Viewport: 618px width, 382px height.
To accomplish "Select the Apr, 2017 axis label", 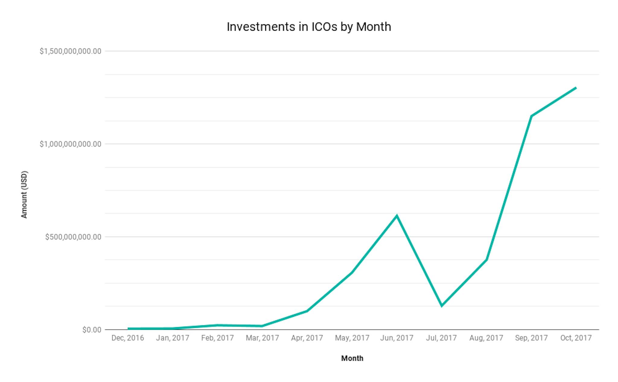I will pos(307,338).
